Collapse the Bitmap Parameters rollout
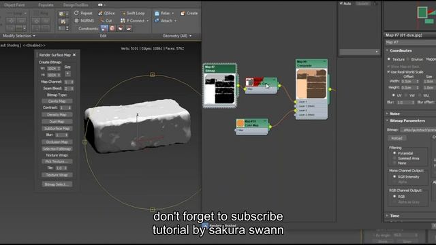 click(388, 120)
